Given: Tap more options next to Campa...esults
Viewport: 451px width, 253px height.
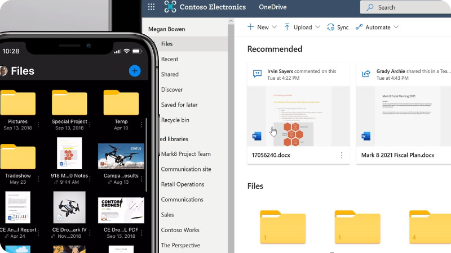Looking at the screenshot, I should coord(142,179).
